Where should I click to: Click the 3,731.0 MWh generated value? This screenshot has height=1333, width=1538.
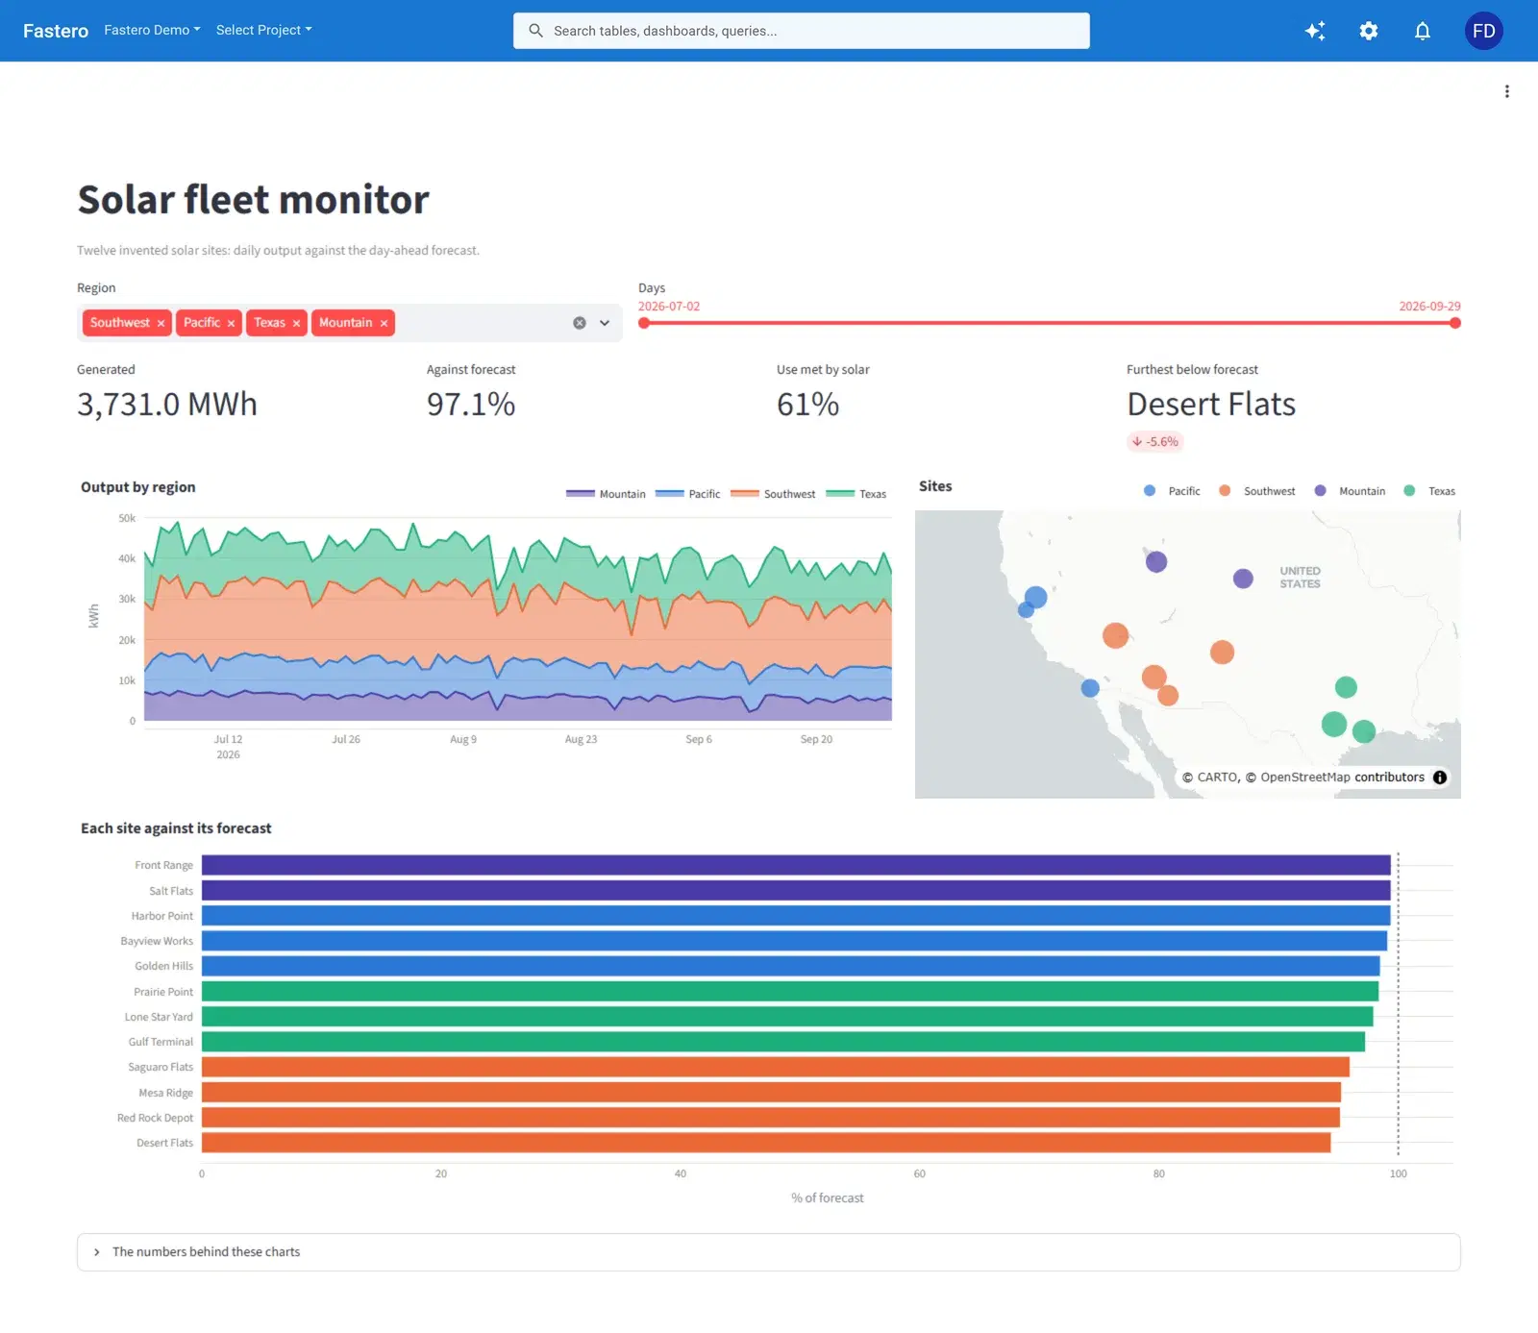[x=167, y=405]
